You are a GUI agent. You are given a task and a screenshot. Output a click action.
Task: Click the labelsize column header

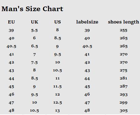[x=87, y=22]
